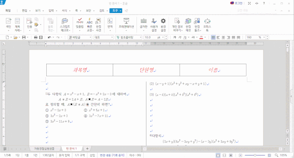This screenshot has height=158, width=294.
Task: Toggle italic 가 formatting
Action: 180,37
